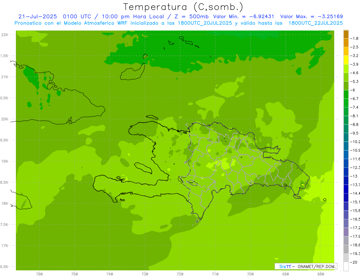Click the '21N' latitude axis label
Screen dimensions: 360x278
click(x=4, y=77)
